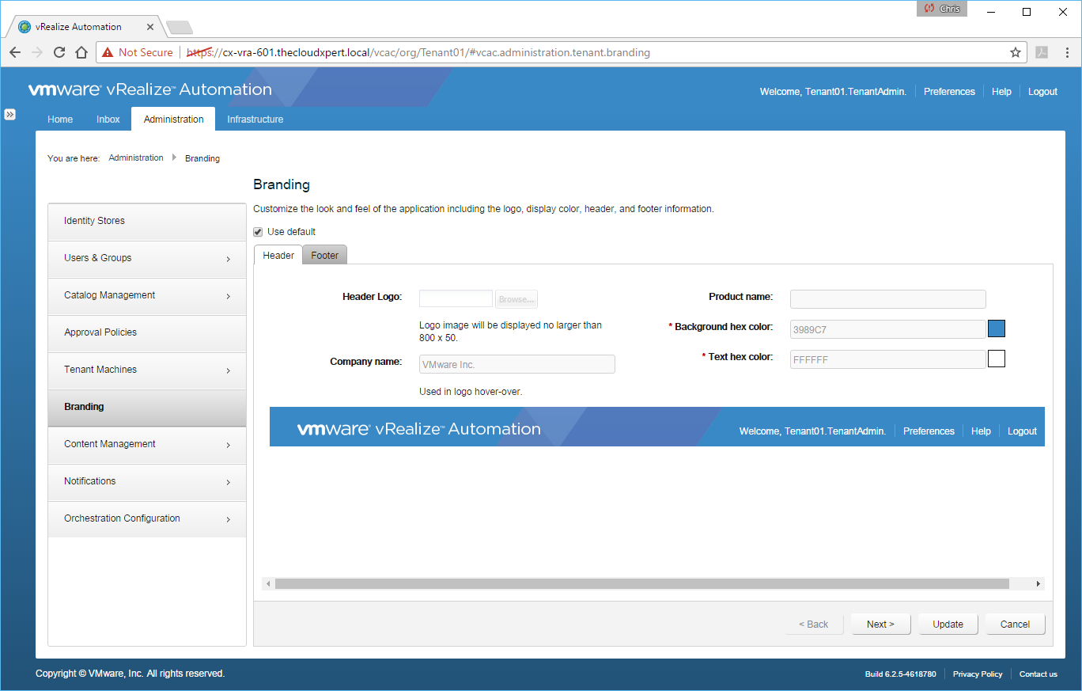Viewport: 1082px width, 691px height.
Task: Click the Product name input field
Action: 887,298
